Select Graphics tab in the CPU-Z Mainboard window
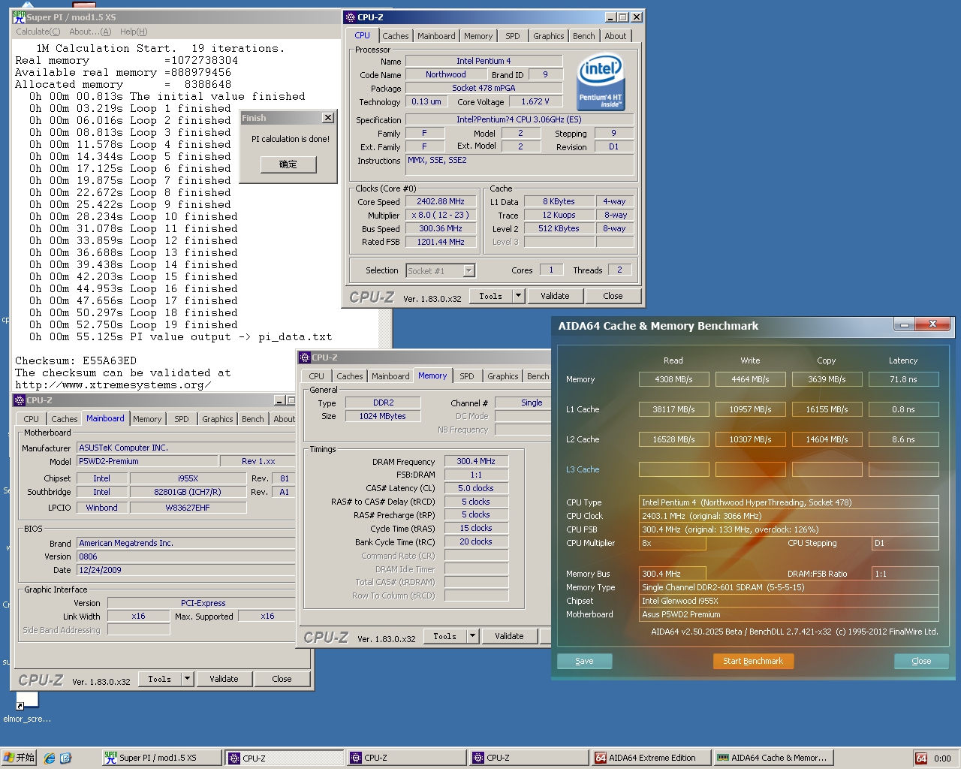961x769 pixels. pyautogui.click(x=218, y=419)
